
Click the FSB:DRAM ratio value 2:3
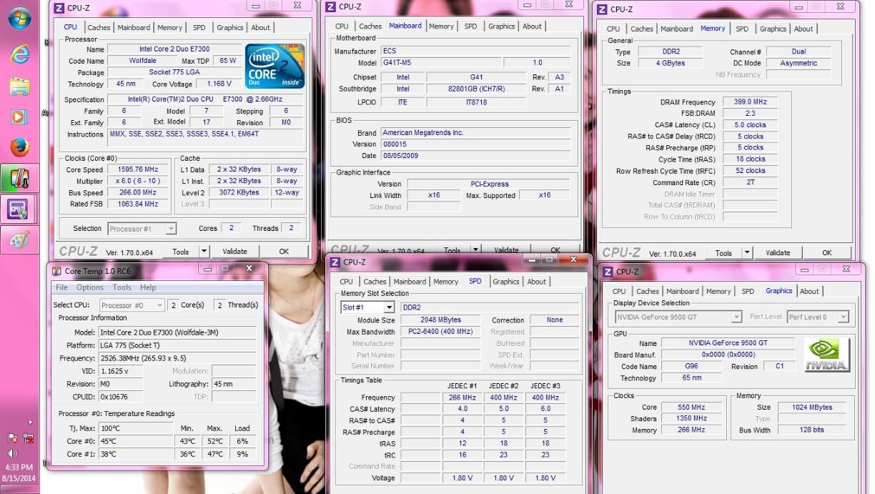pyautogui.click(x=750, y=114)
